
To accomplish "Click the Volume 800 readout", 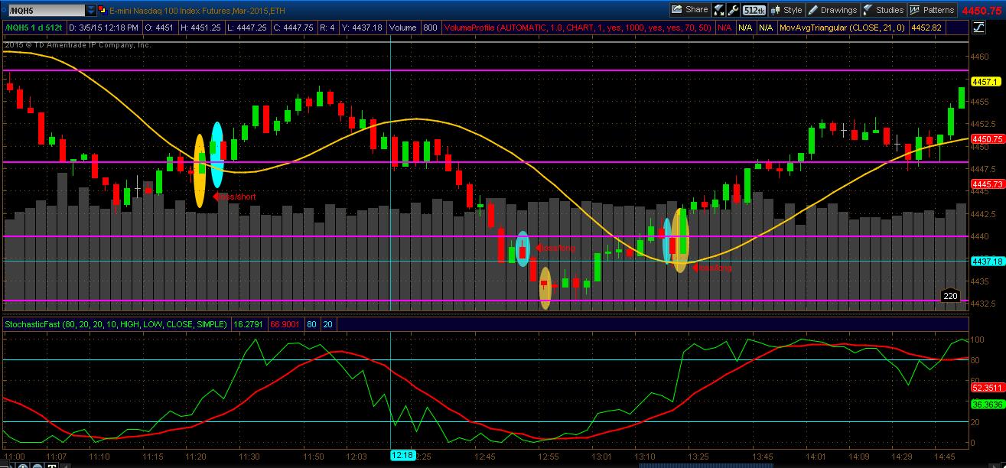I will click(414, 28).
